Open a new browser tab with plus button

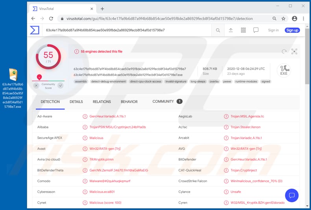[102, 9]
